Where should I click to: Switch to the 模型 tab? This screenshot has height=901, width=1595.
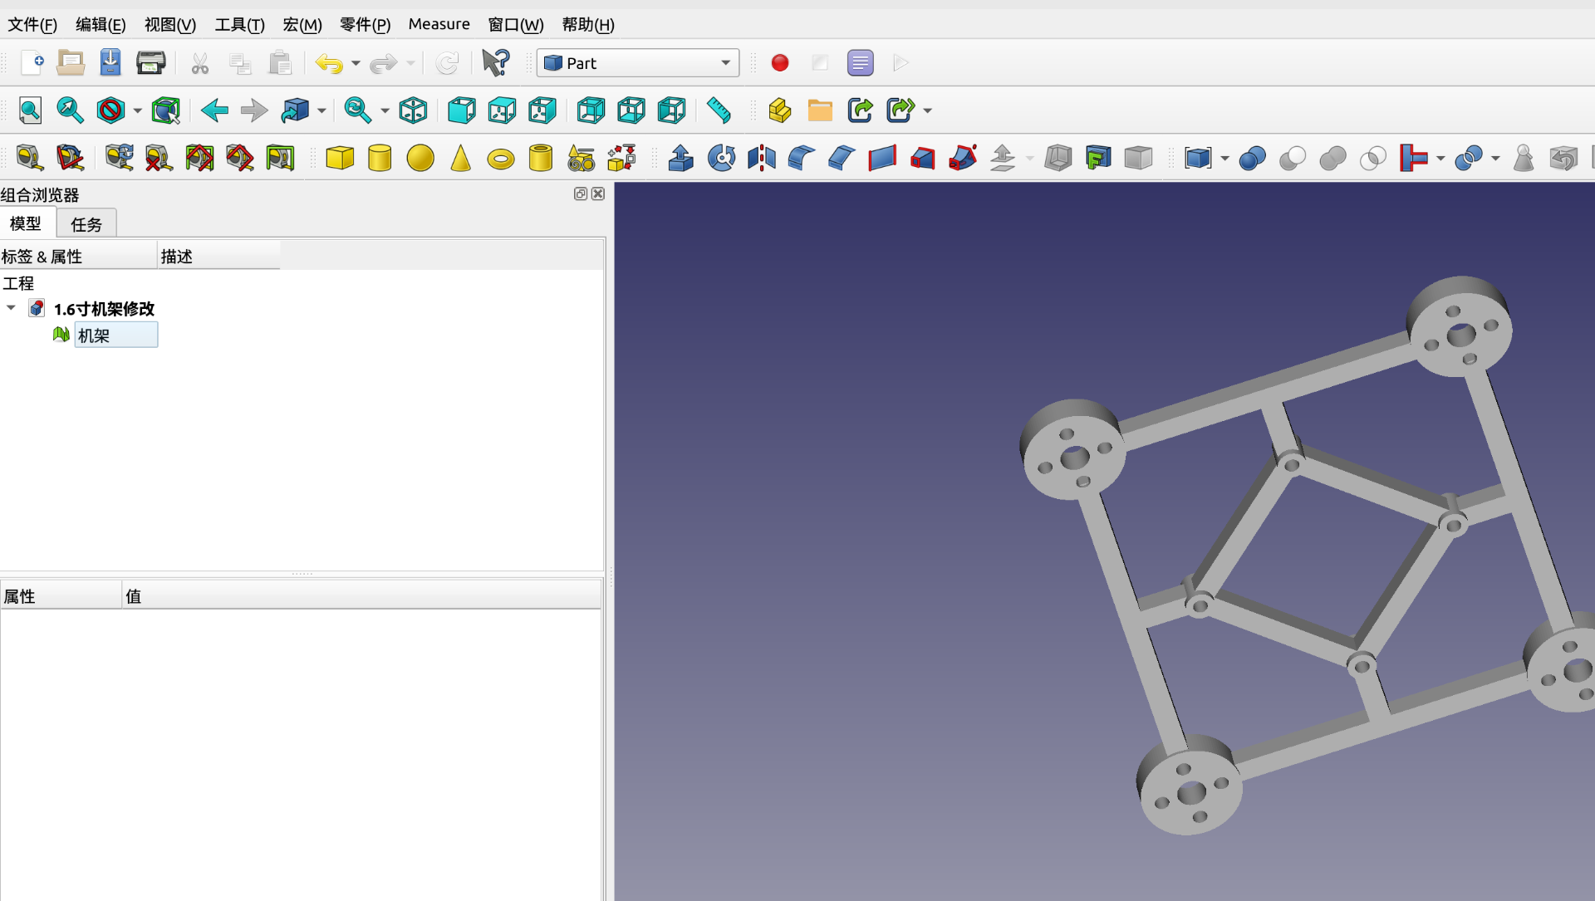(x=26, y=223)
